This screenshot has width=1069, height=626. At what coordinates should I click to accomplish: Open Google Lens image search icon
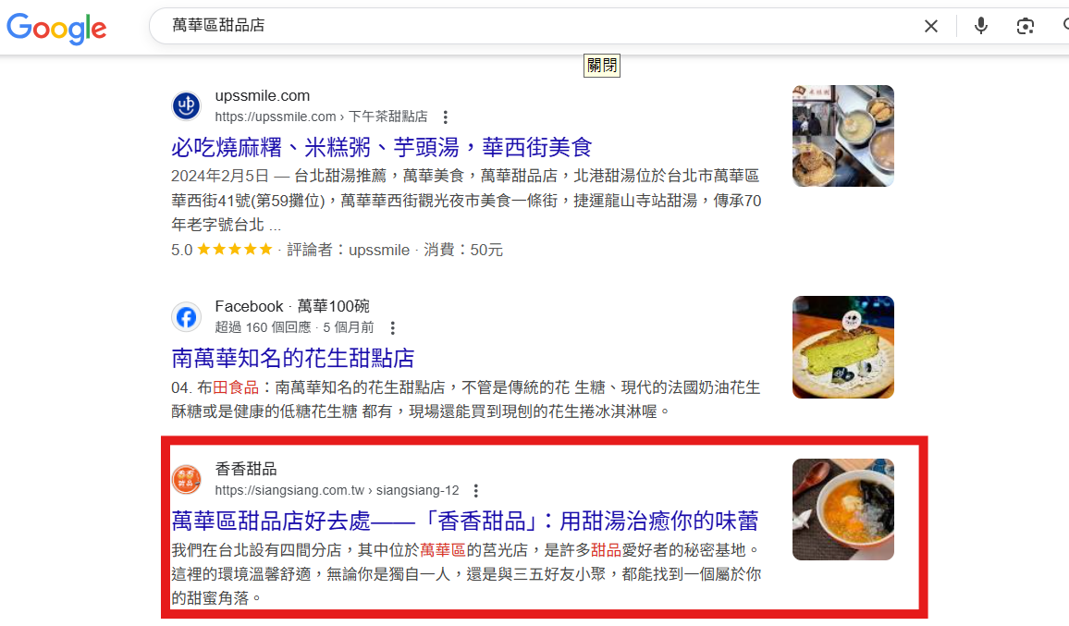1025,26
